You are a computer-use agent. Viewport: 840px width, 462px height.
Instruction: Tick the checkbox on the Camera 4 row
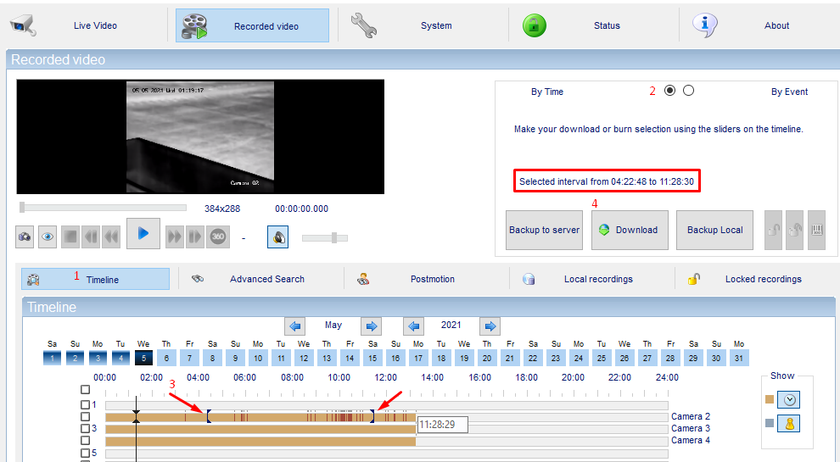[x=85, y=440]
